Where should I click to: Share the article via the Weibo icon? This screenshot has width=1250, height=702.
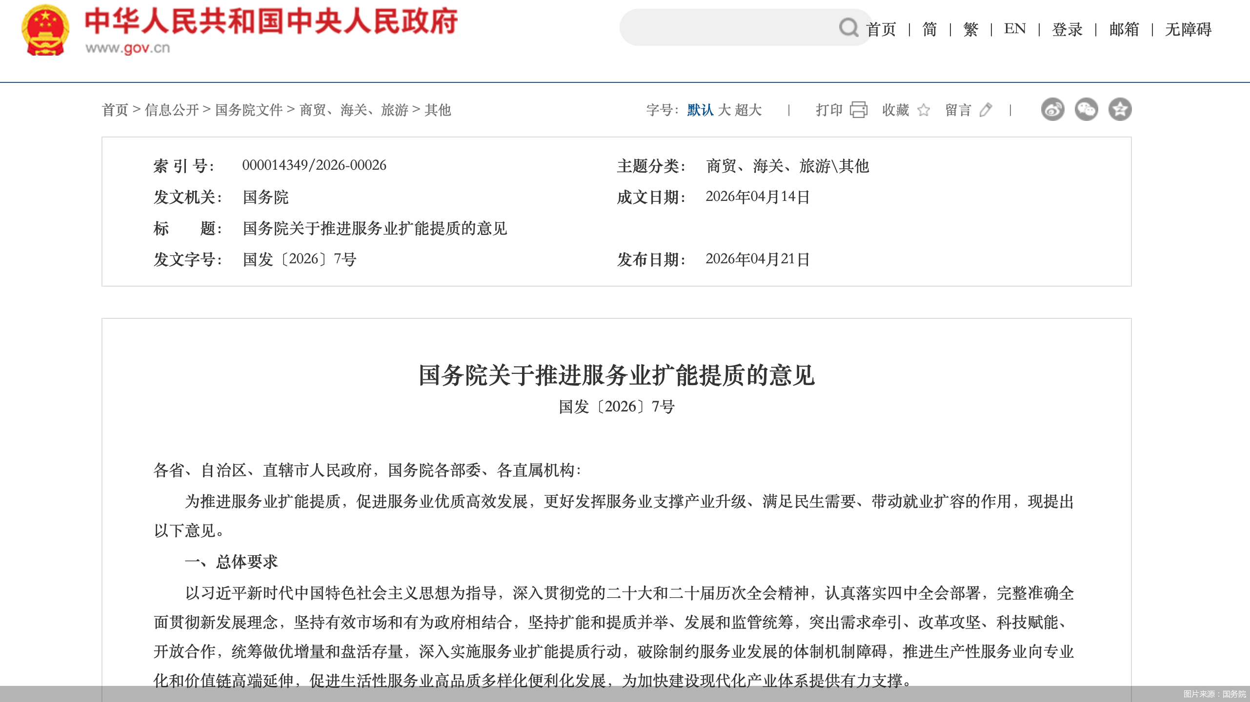click(x=1053, y=110)
